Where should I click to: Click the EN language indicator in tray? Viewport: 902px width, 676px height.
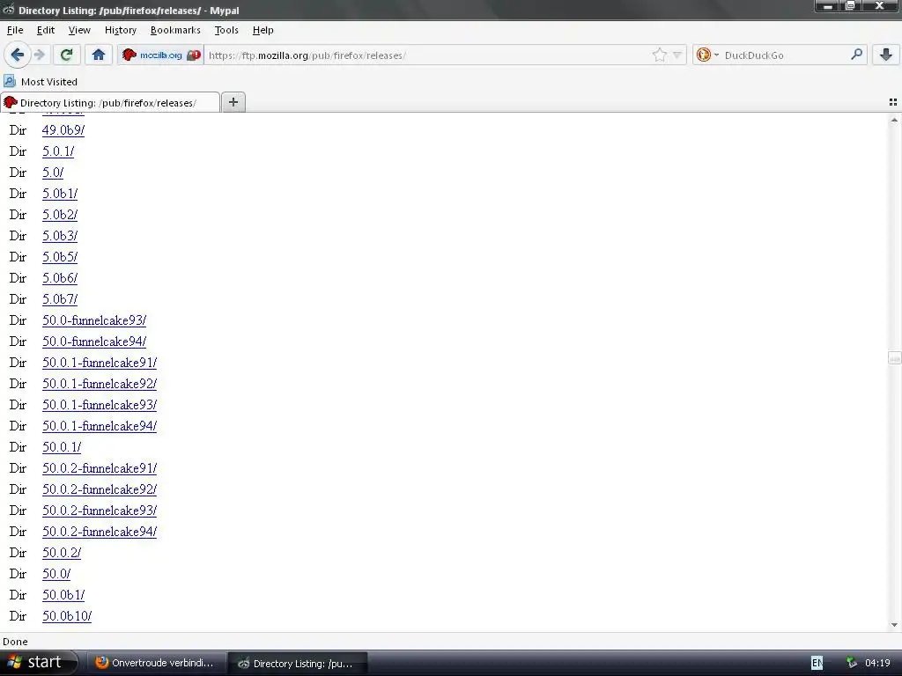click(x=817, y=663)
